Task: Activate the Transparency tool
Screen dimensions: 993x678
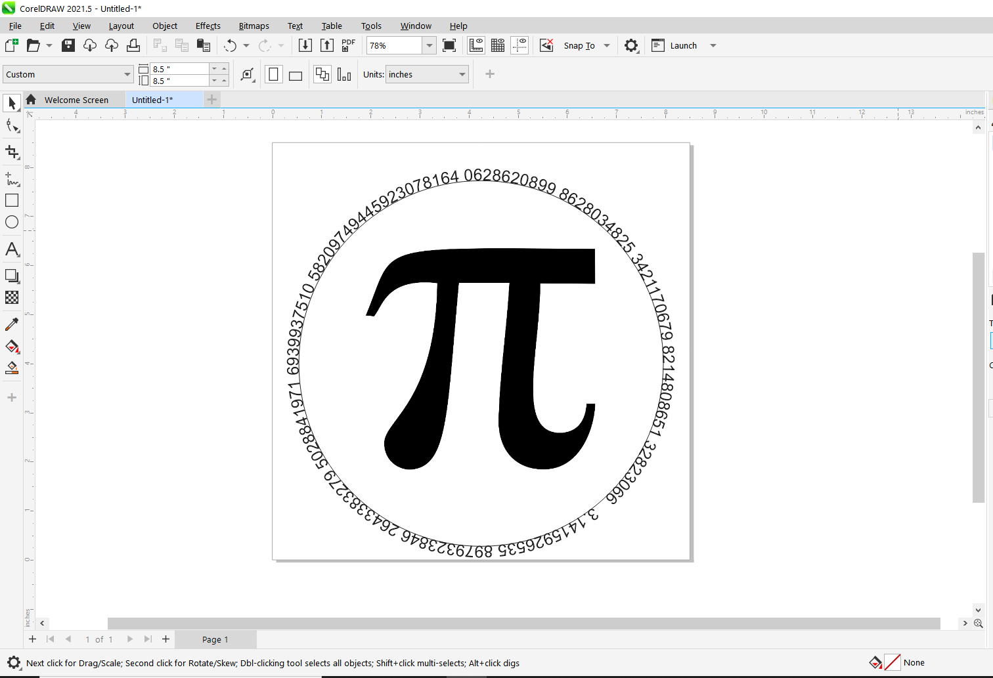Action: click(12, 297)
